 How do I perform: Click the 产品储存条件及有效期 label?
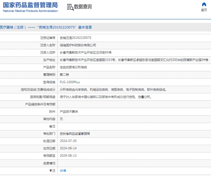(x=40, y=104)
